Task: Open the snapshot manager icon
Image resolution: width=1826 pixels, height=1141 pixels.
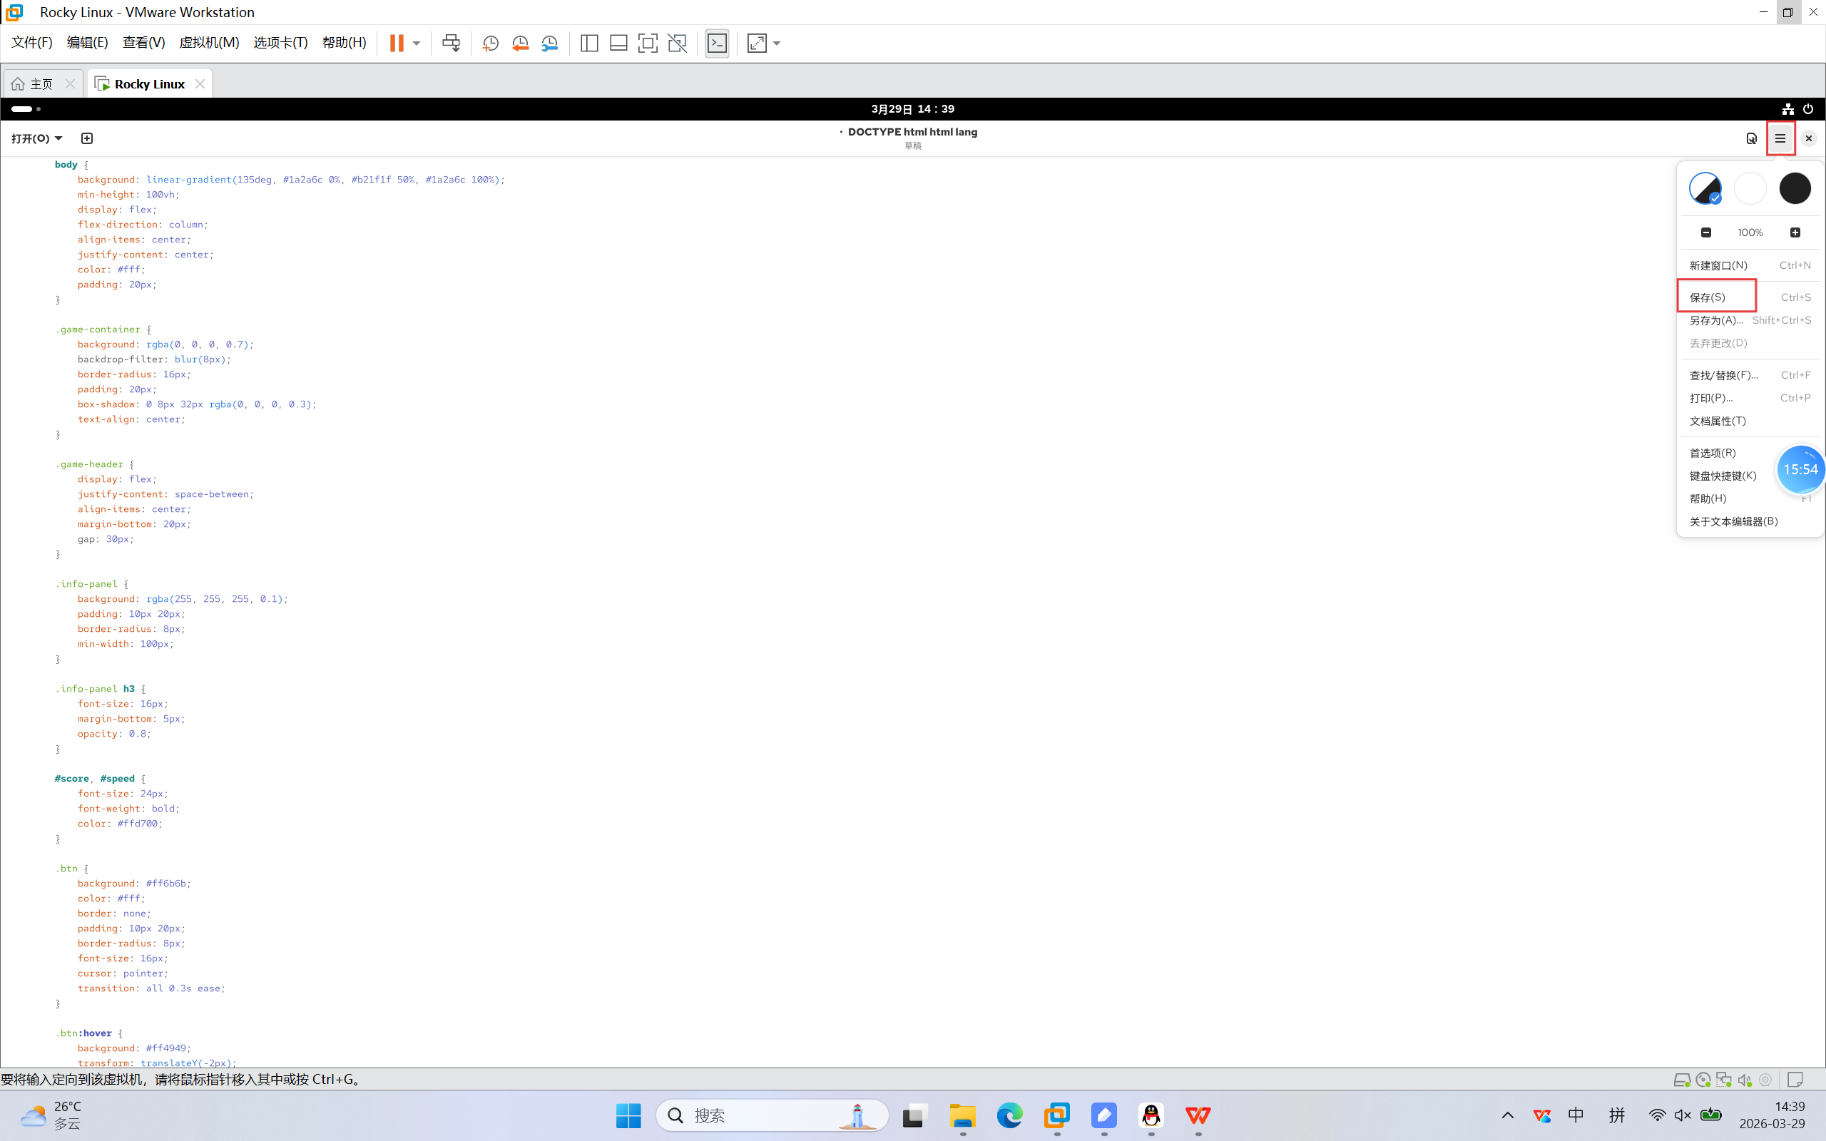Action: pyautogui.click(x=550, y=43)
